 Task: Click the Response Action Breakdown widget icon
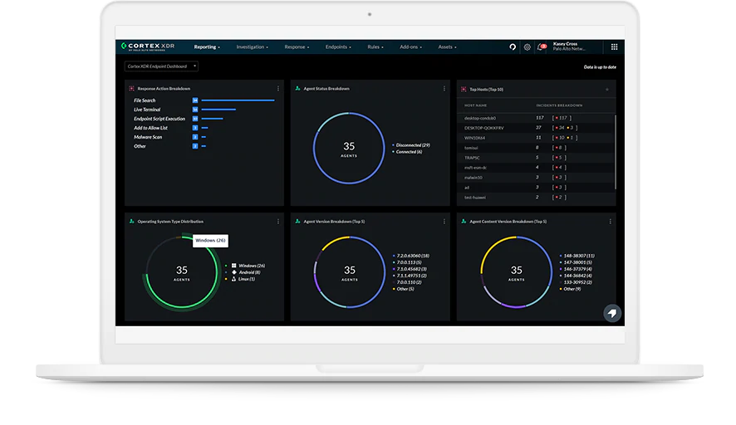[131, 89]
